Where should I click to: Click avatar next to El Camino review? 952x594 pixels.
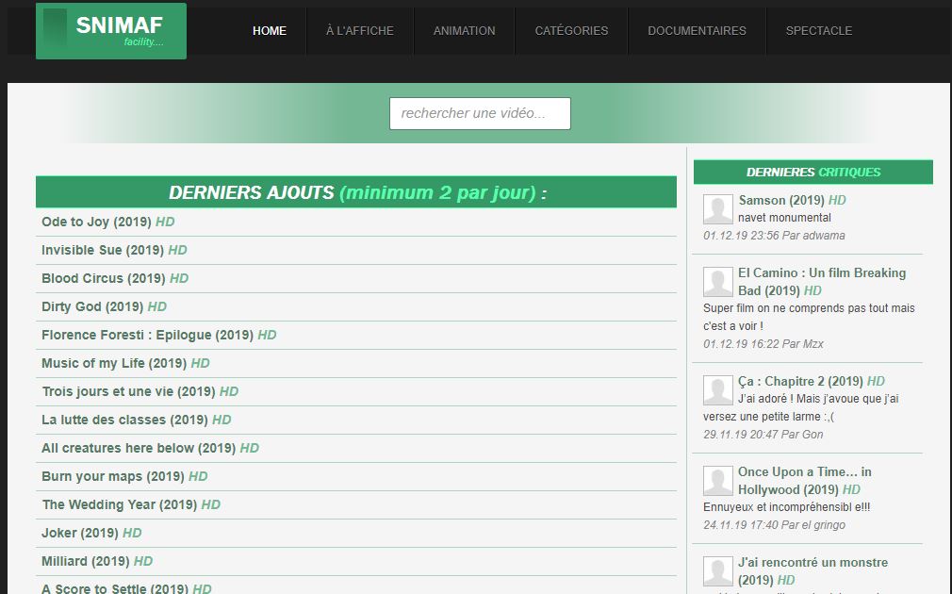pyautogui.click(x=717, y=282)
